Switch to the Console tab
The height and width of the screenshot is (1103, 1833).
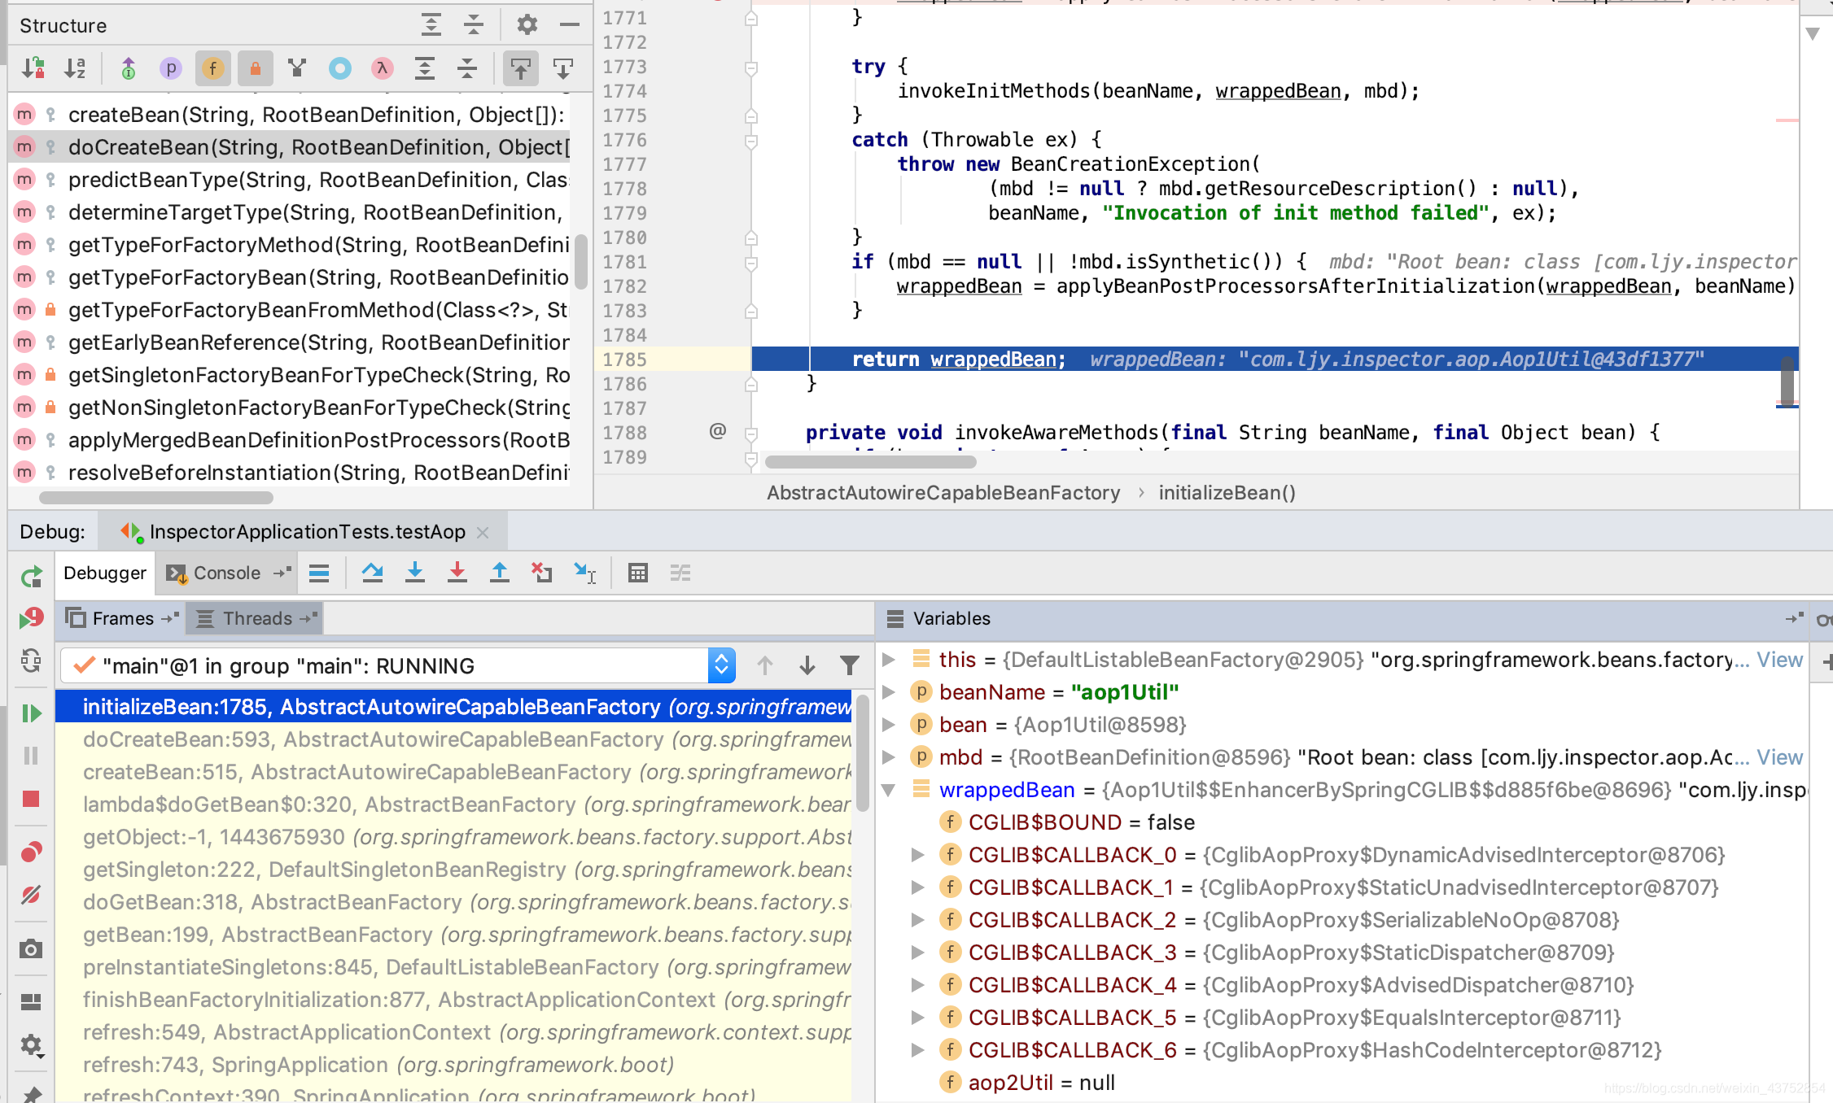pyautogui.click(x=225, y=573)
